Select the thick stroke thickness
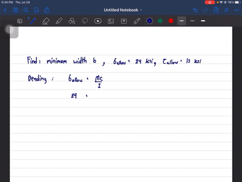The height and width of the screenshot is (182, 242). [203, 21]
